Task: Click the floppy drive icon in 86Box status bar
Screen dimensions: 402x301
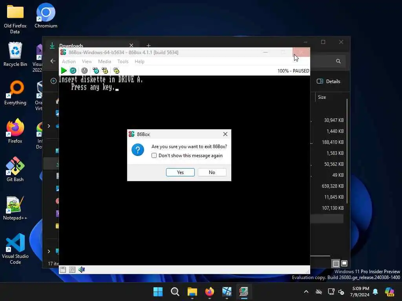Action: (63, 270)
